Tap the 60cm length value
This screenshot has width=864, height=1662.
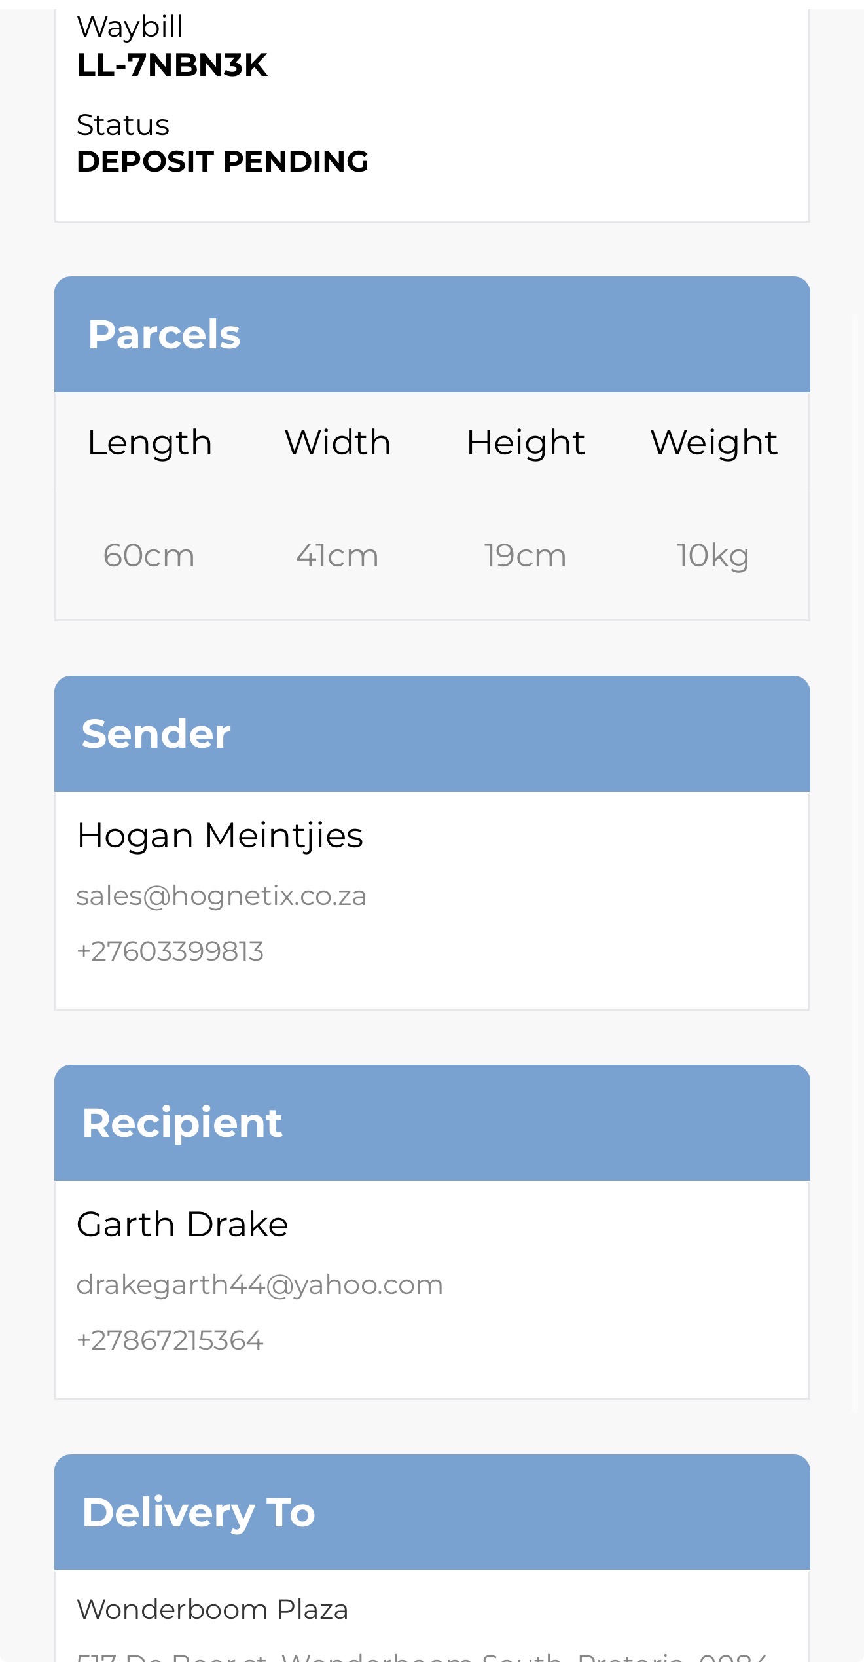coord(149,555)
